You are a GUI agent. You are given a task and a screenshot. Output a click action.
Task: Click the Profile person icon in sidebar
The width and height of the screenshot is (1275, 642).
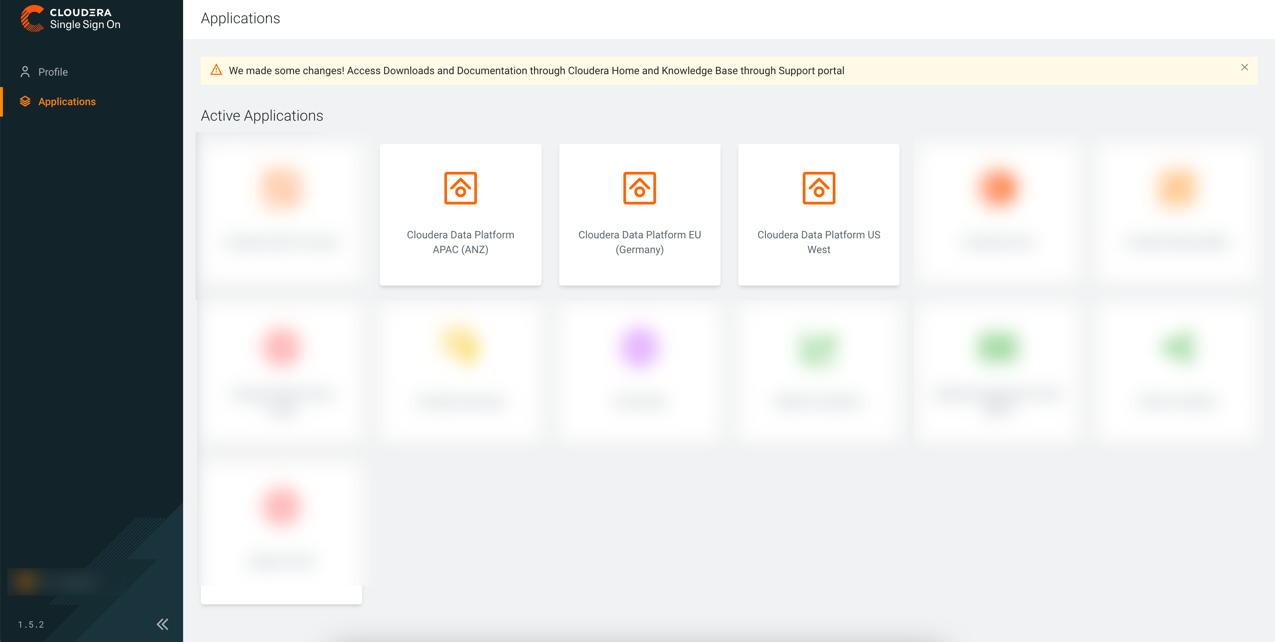pyautogui.click(x=25, y=72)
